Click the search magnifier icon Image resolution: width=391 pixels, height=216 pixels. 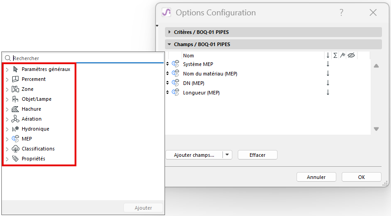(8, 58)
